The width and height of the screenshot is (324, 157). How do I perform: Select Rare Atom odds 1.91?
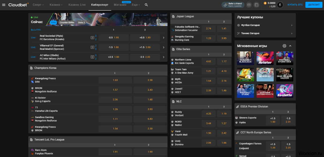click(x=115, y=152)
